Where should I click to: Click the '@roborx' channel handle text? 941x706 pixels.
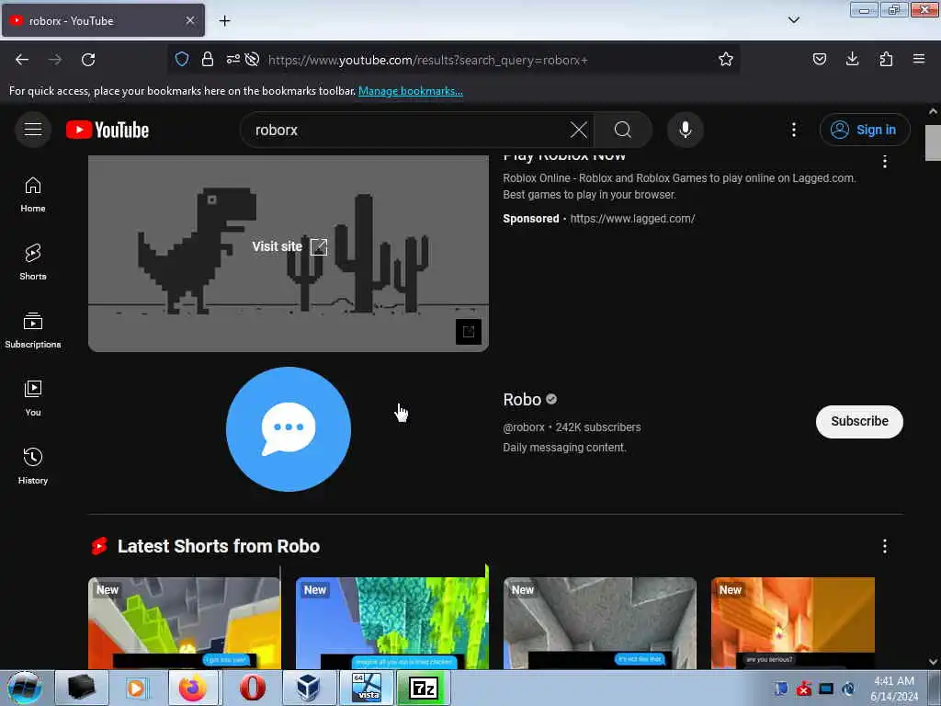pos(523,427)
